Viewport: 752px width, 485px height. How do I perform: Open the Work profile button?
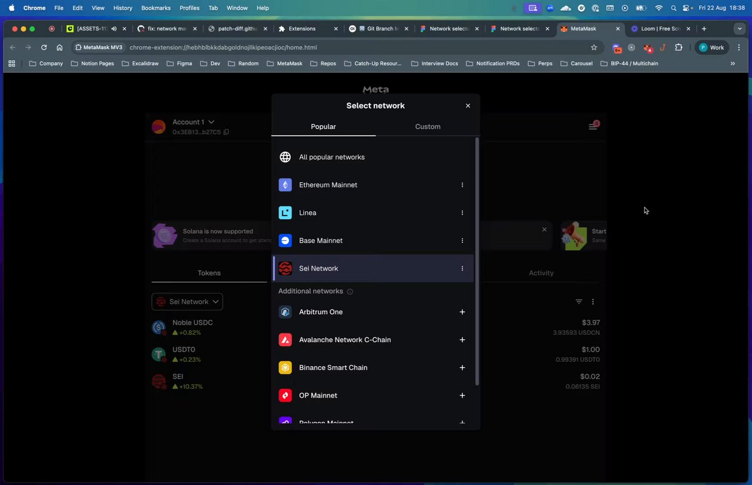pos(711,48)
